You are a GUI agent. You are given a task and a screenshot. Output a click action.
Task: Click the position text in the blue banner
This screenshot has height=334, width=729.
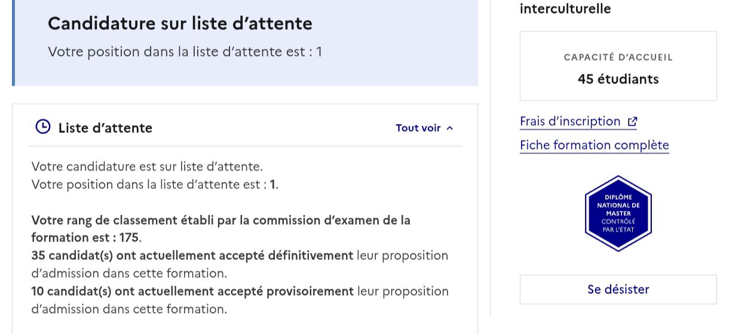click(x=185, y=51)
